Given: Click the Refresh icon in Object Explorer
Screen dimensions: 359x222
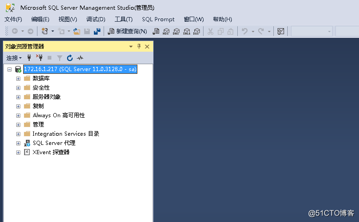Looking at the screenshot, I should (70, 58).
